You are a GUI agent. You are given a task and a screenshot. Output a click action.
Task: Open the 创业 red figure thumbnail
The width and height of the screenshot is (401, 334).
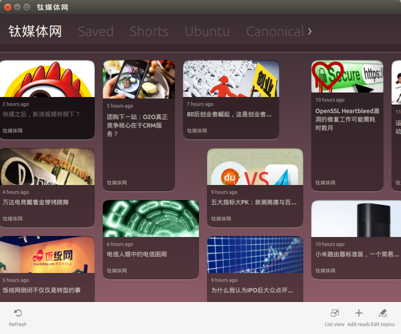[231, 78]
